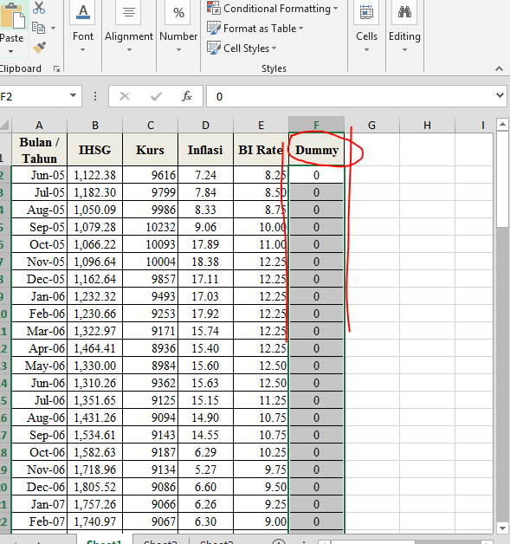
Task: Select cell 17.89 in Inflasi column
Action: click(x=205, y=244)
